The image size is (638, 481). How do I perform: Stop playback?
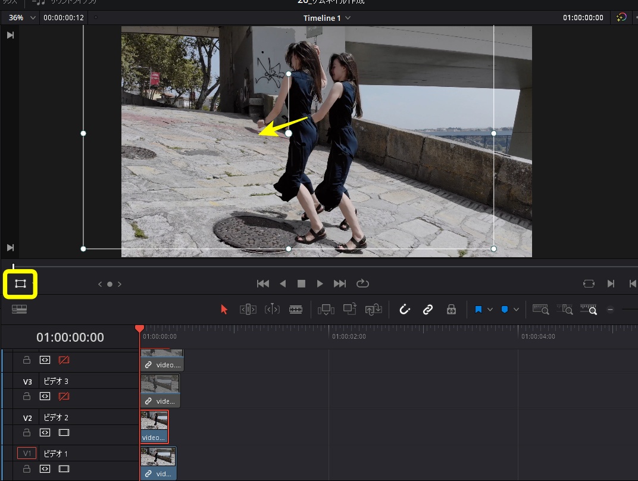coord(301,283)
